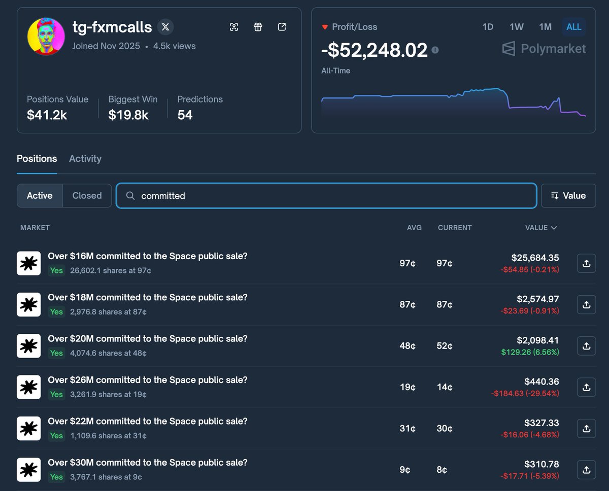Image resolution: width=609 pixels, height=491 pixels.
Task: Select the 1M profit range
Action: click(x=546, y=27)
